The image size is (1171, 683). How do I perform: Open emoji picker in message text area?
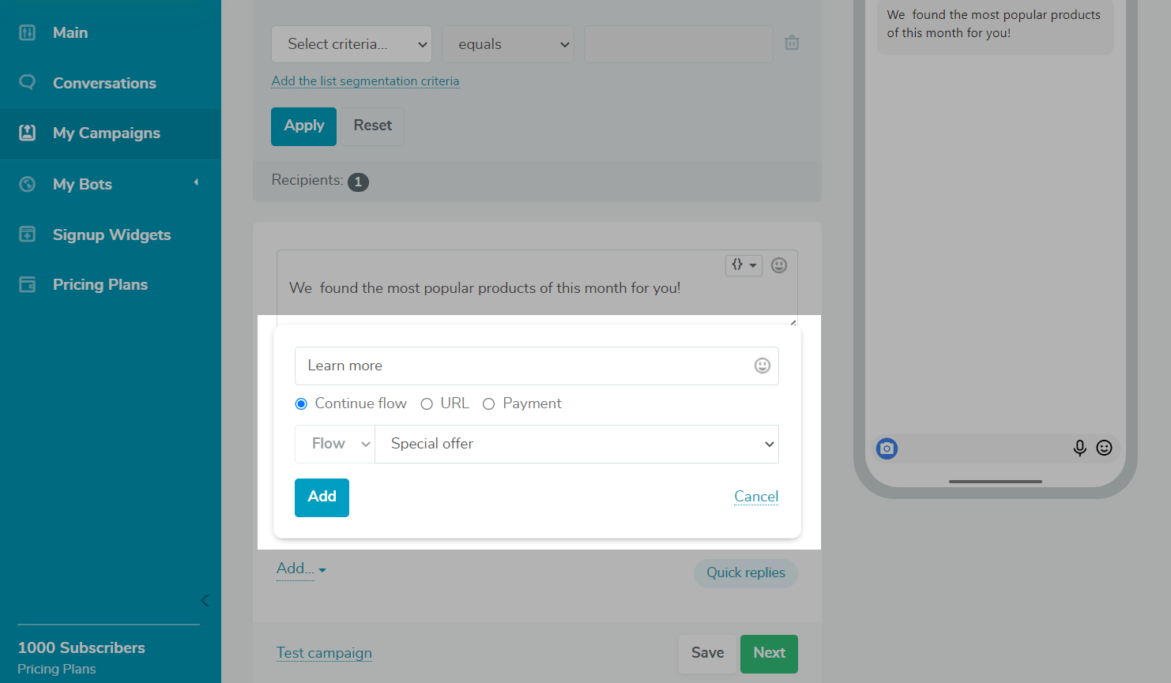click(778, 265)
